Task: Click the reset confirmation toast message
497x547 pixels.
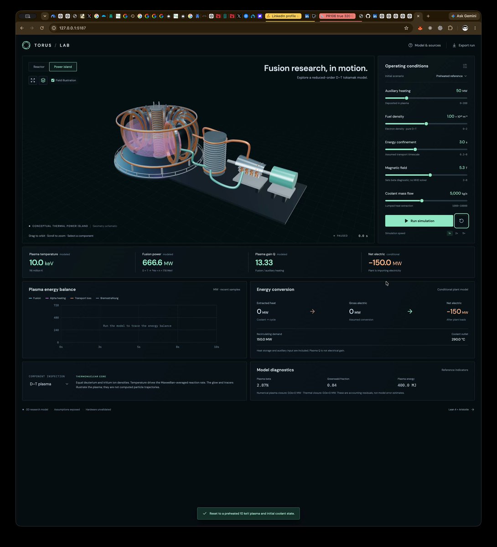Action: coord(248,514)
